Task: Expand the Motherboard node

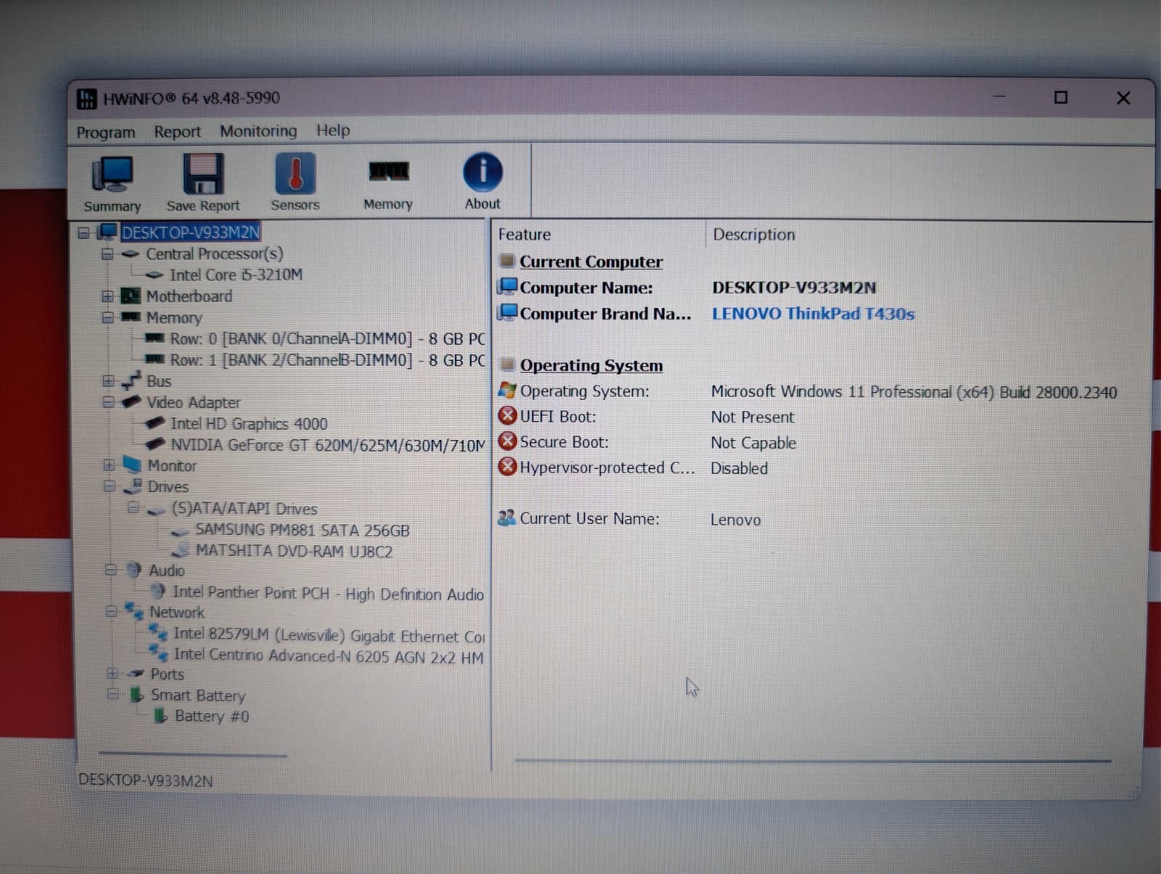Action: coord(107,296)
